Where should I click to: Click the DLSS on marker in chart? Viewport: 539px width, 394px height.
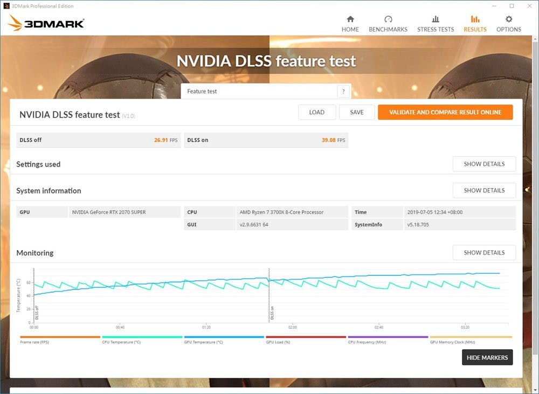coord(272,313)
